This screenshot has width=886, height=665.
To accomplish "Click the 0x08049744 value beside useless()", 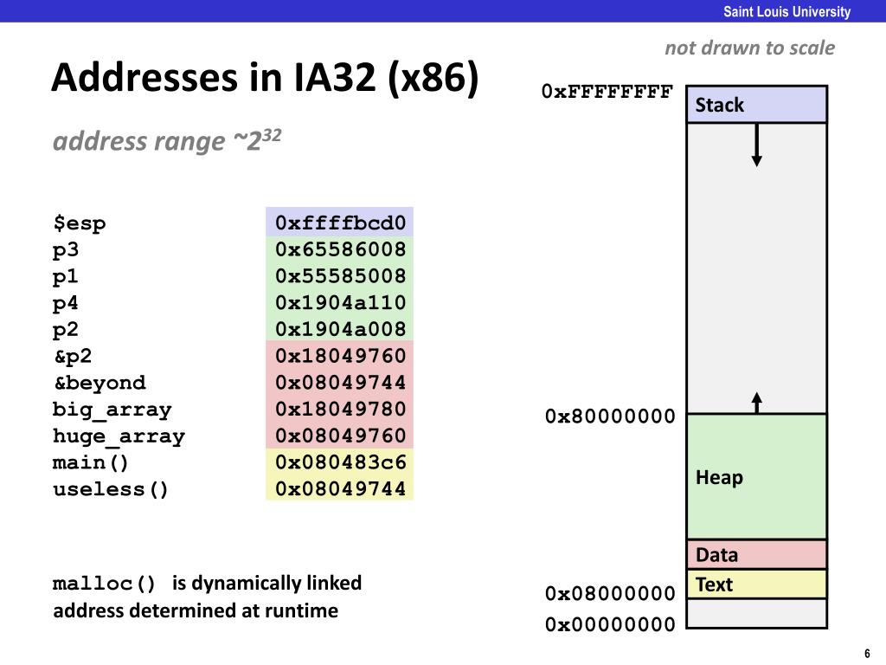I will [x=340, y=488].
